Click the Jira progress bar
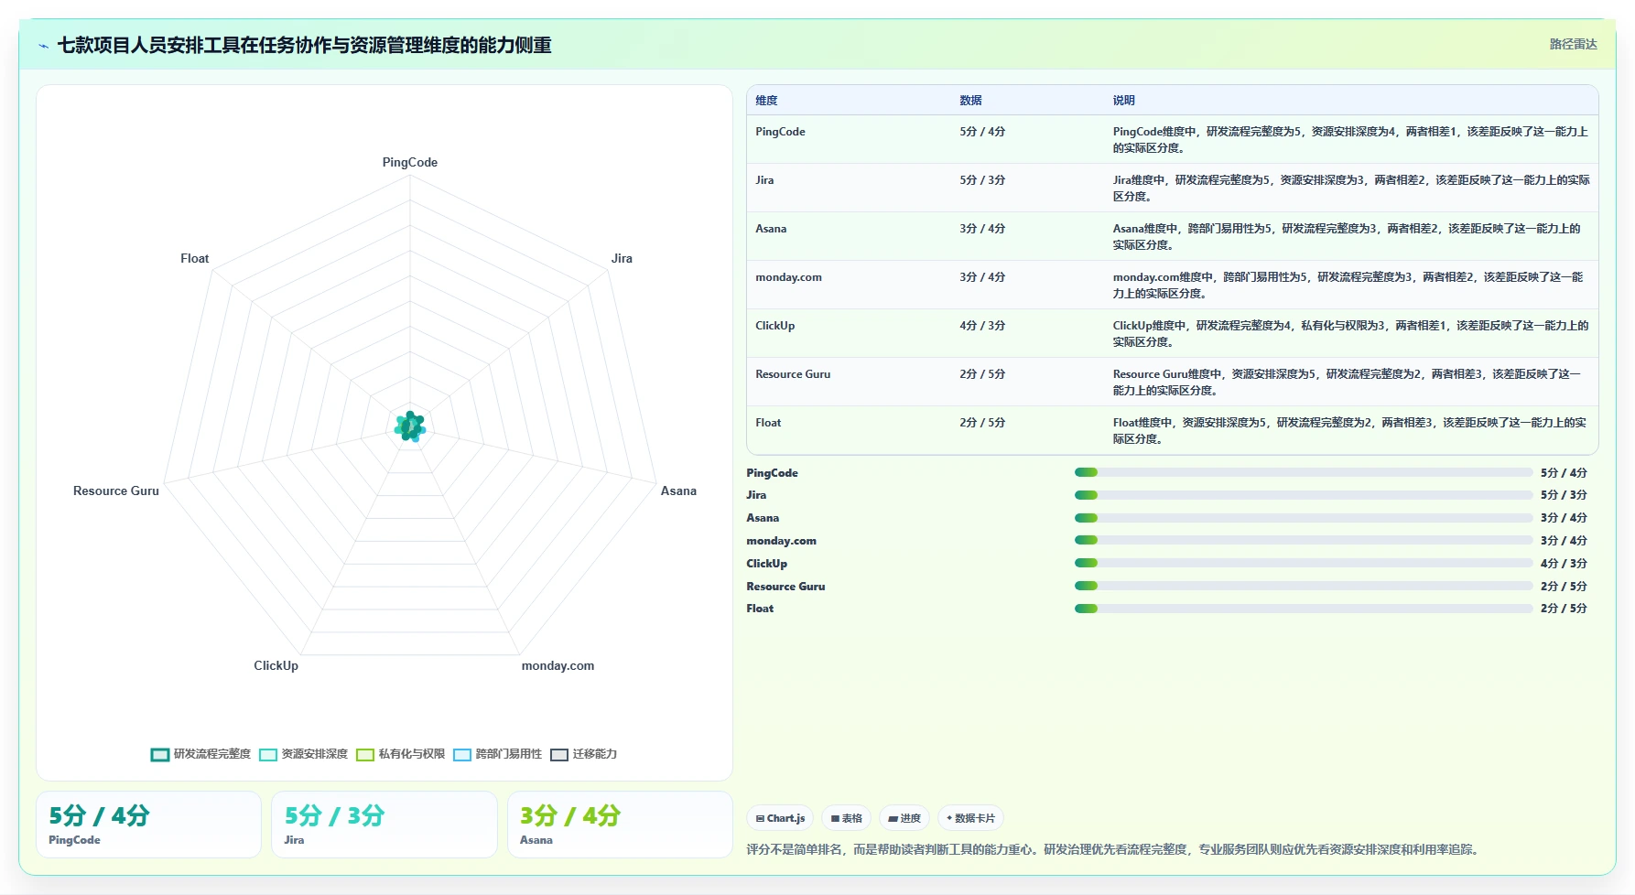Image resolution: width=1635 pixels, height=895 pixels. 1304,495
